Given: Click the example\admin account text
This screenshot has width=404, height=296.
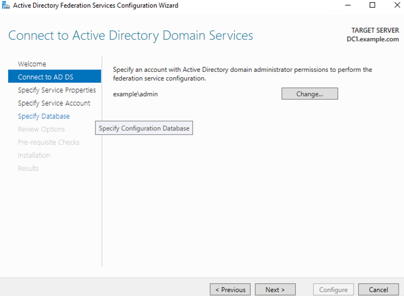Looking at the screenshot, I should 135,94.
